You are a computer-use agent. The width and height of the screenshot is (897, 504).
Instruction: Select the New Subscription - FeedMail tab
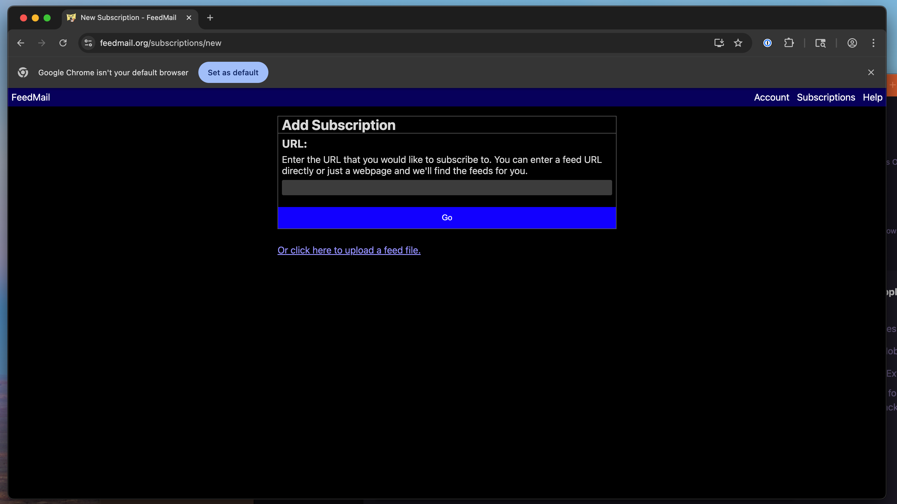tap(128, 18)
